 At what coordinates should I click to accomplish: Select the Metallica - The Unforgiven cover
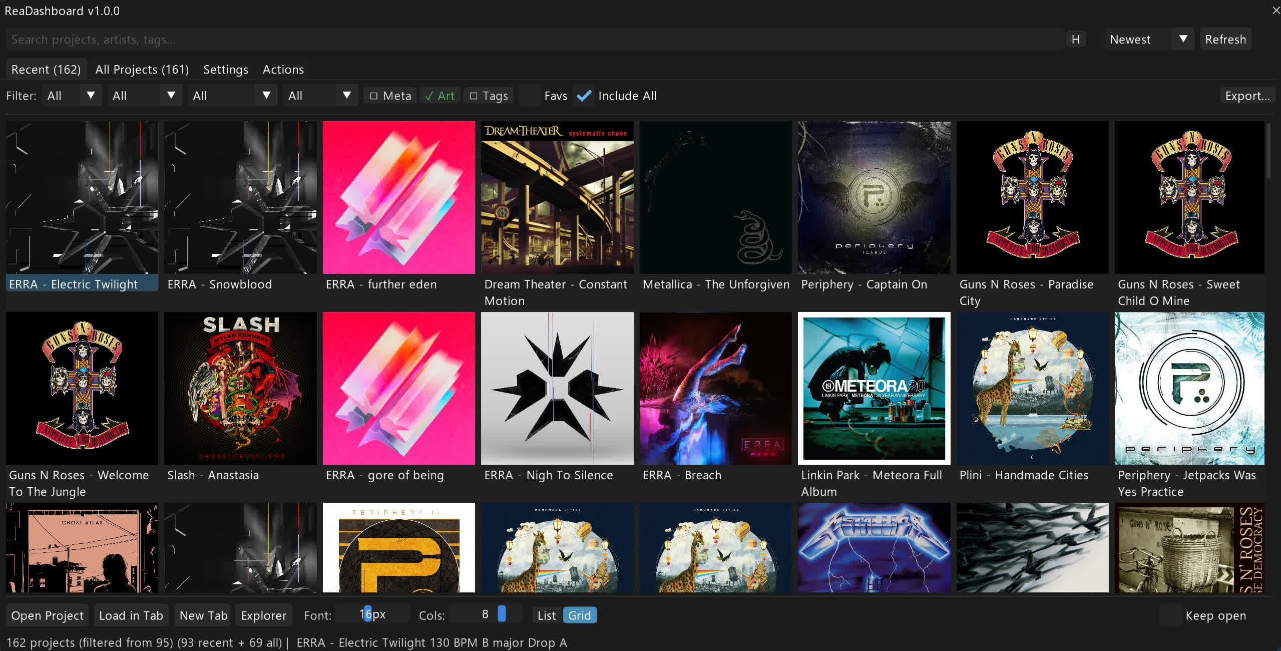[x=716, y=197]
